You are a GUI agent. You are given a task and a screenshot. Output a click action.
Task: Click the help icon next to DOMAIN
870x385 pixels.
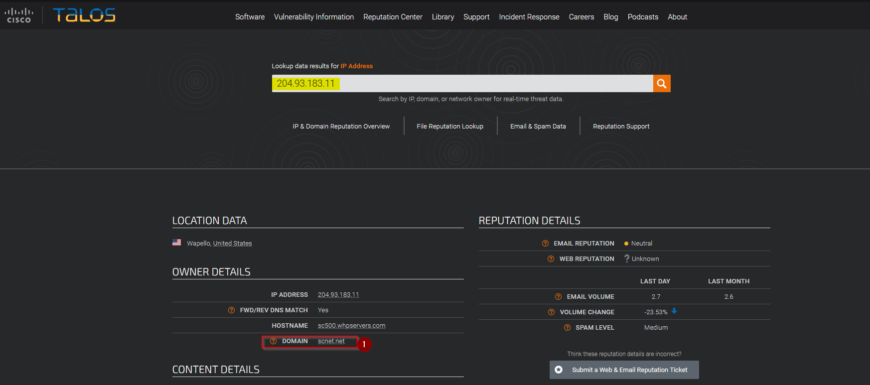click(273, 341)
